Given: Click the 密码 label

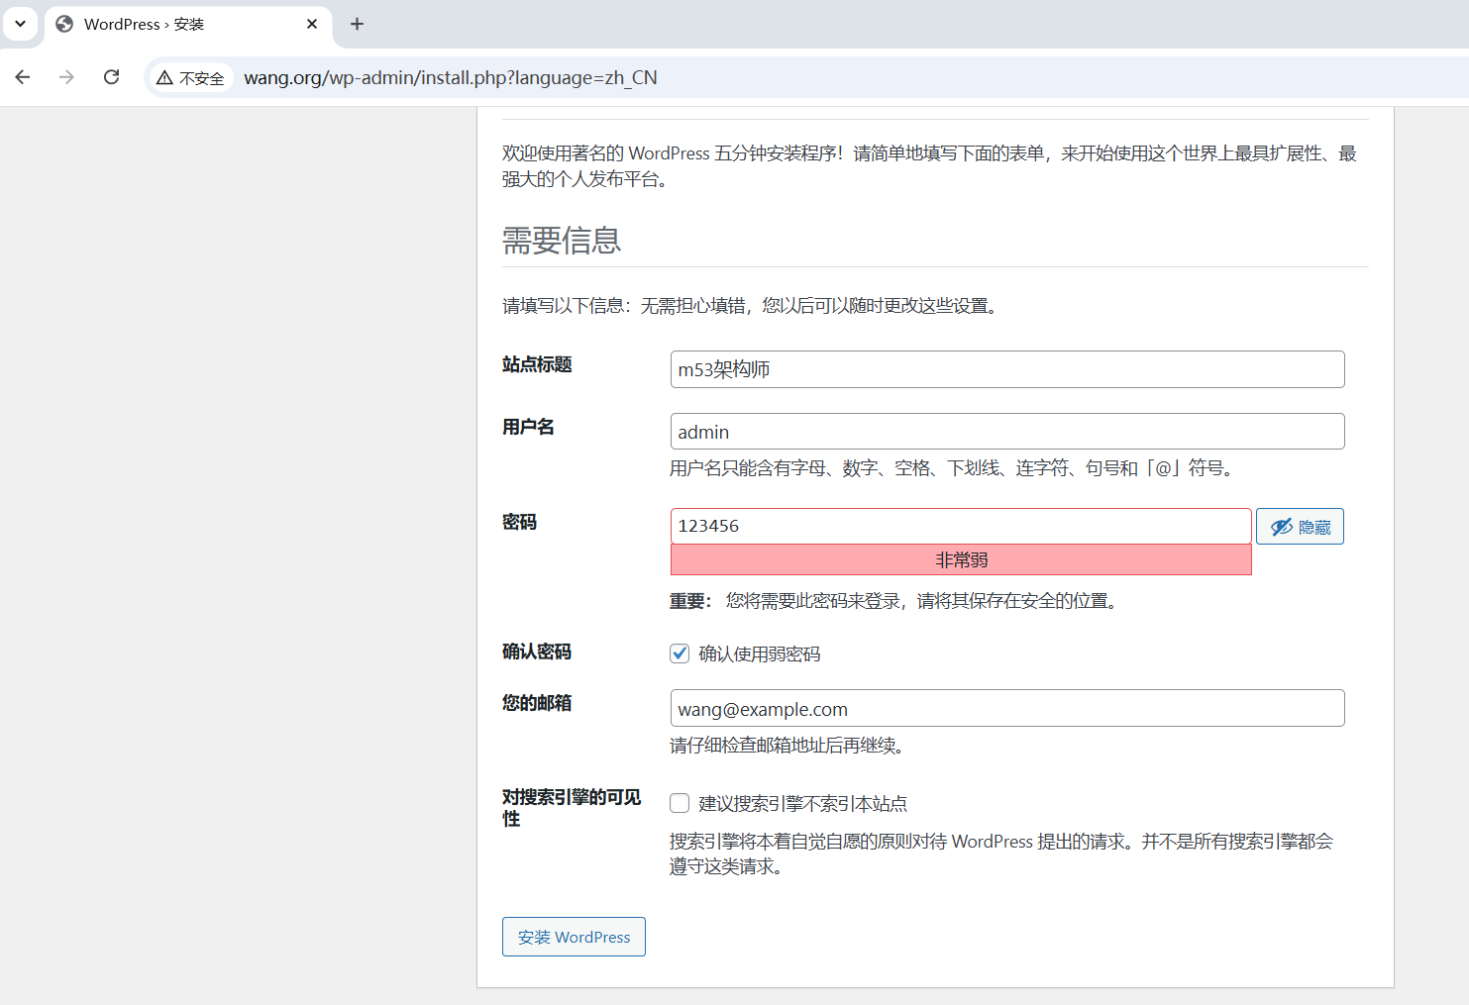Looking at the screenshot, I should coord(519,522).
